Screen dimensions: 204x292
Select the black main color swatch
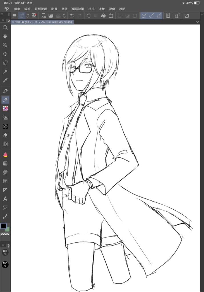coord(3,226)
